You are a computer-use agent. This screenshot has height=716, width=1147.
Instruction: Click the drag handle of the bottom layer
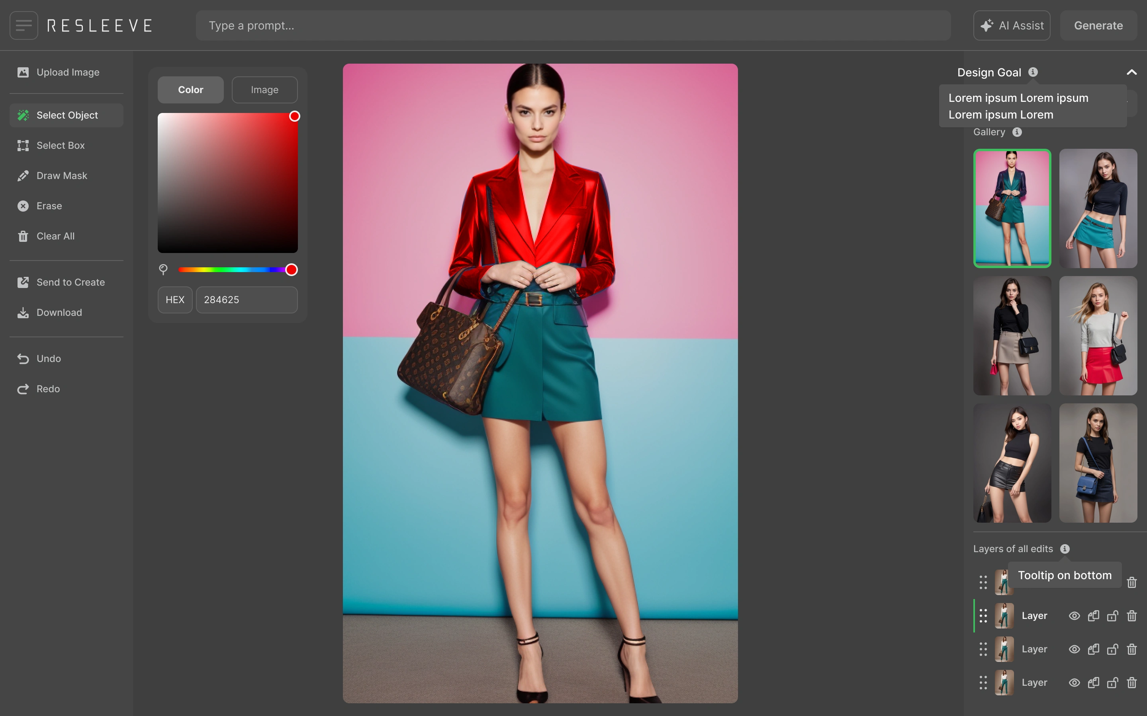tap(983, 682)
